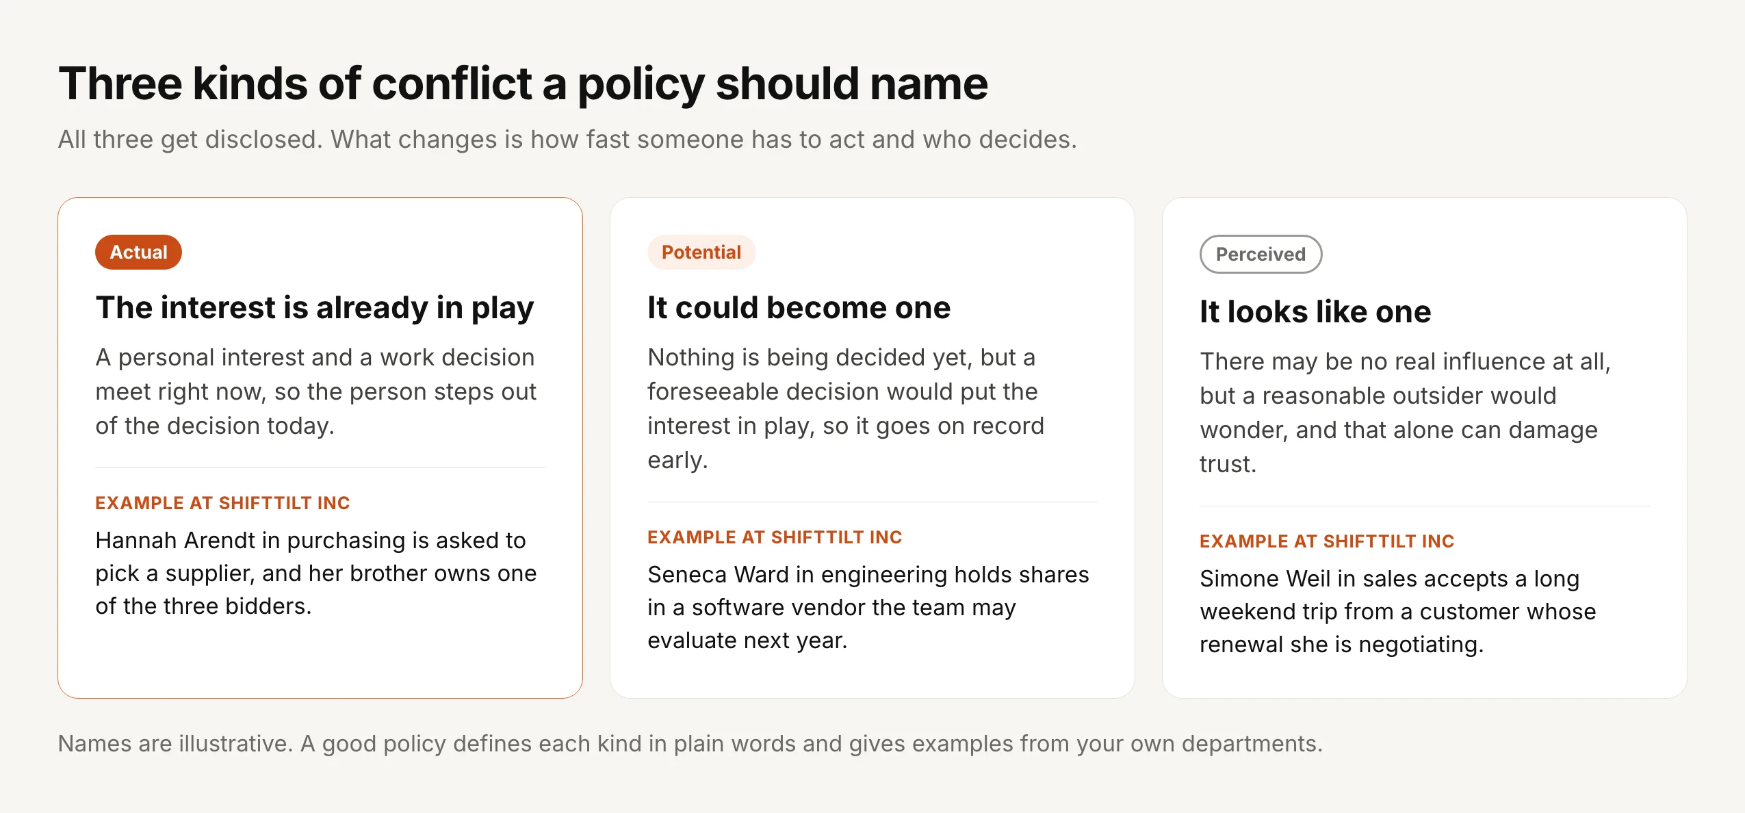Click the Seneca Ward engineering example text

click(x=868, y=607)
